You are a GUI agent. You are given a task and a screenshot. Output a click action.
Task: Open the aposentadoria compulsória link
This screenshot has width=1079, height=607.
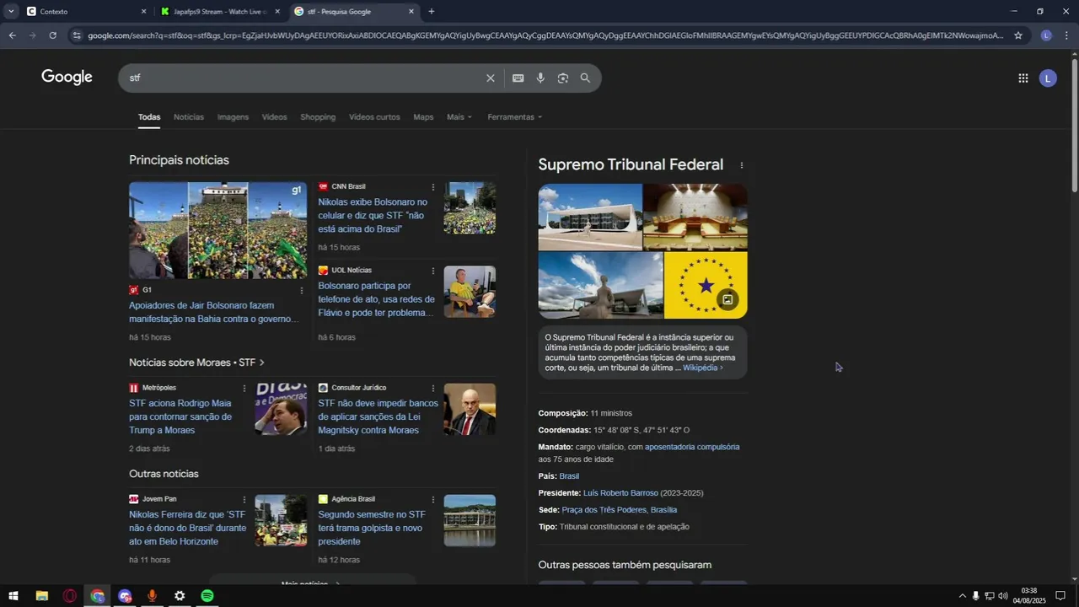point(692,447)
